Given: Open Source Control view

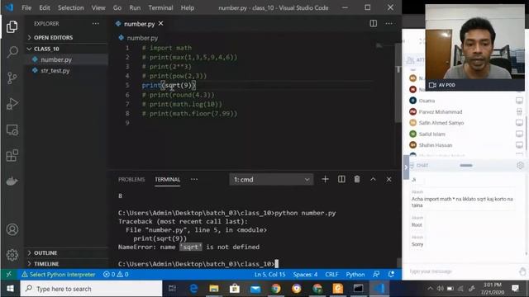Looking at the screenshot, I should pos(12,78).
